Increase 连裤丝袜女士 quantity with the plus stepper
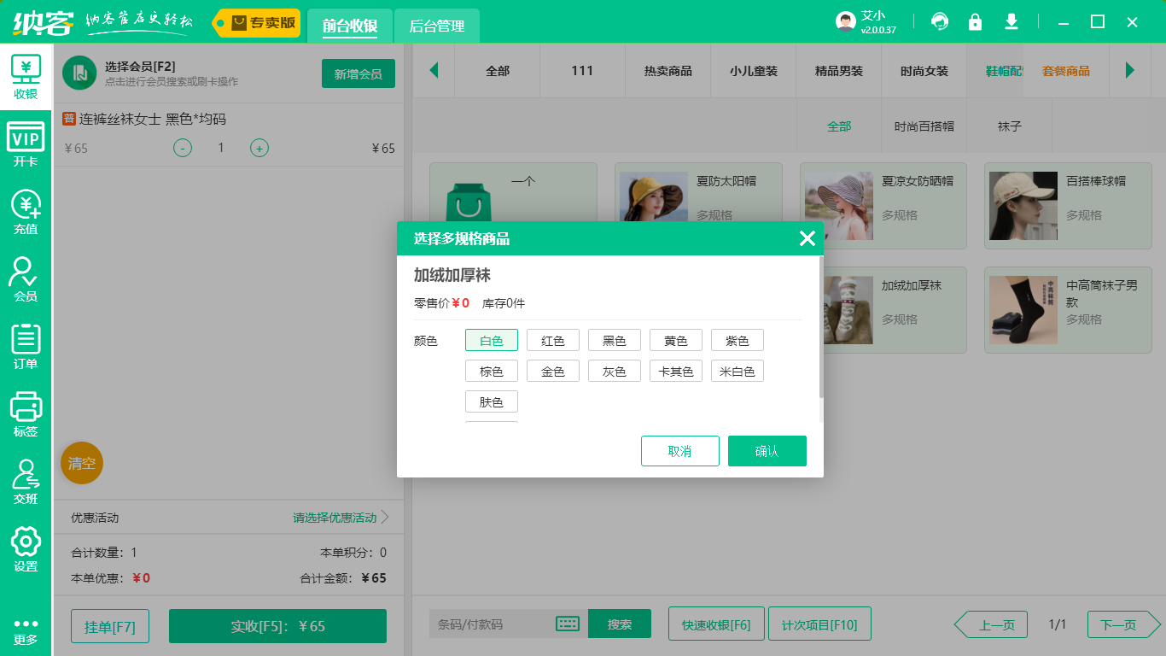The image size is (1166, 656). (x=259, y=148)
